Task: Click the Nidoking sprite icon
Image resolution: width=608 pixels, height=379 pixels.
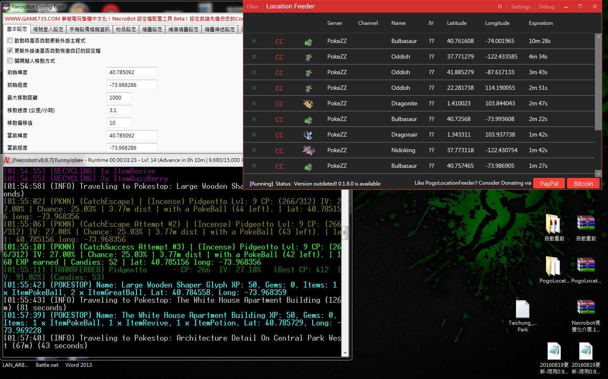Action: (309, 150)
